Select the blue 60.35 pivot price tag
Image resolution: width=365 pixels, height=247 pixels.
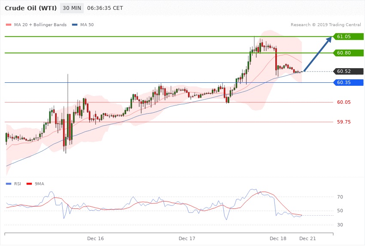(x=348, y=82)
